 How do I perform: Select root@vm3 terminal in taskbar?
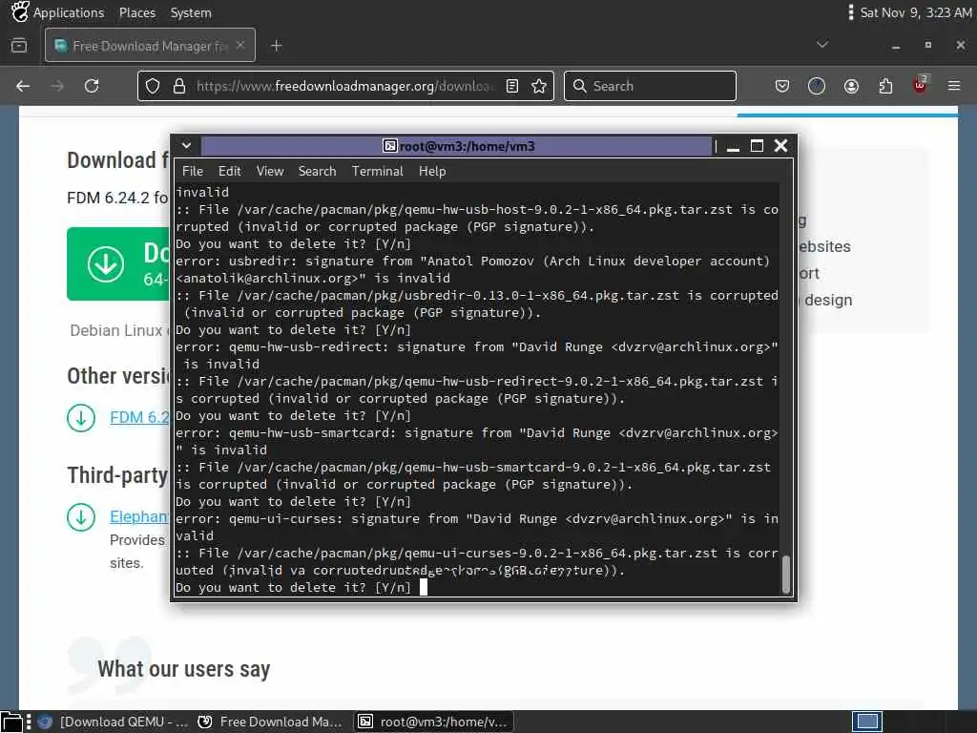tap(434, 722)
